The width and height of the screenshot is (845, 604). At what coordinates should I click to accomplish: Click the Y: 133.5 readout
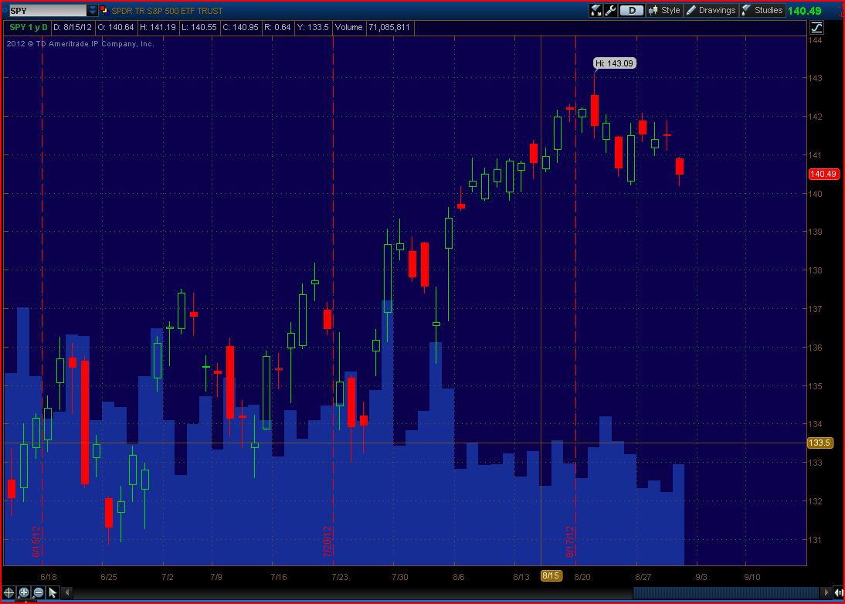[313, 27]
